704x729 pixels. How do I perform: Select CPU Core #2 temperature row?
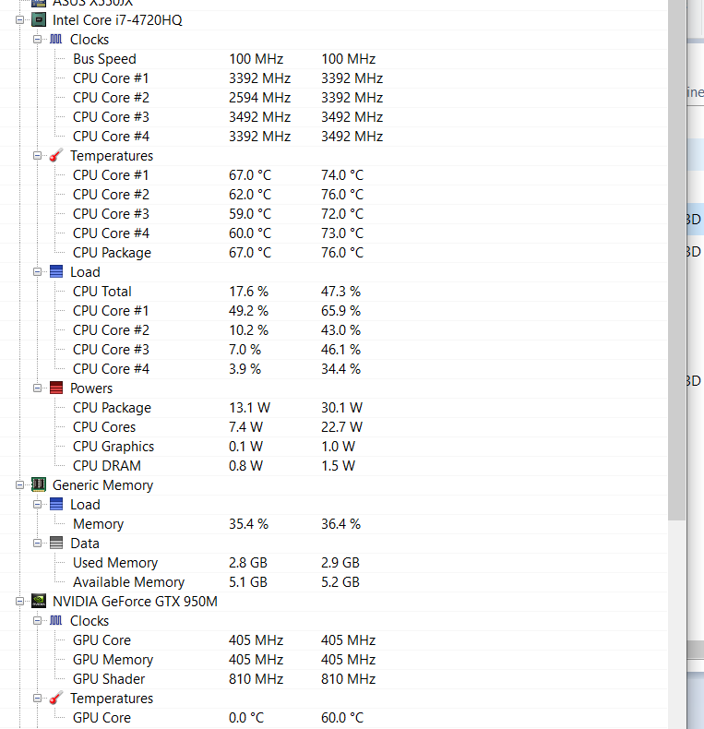point(334,195)
